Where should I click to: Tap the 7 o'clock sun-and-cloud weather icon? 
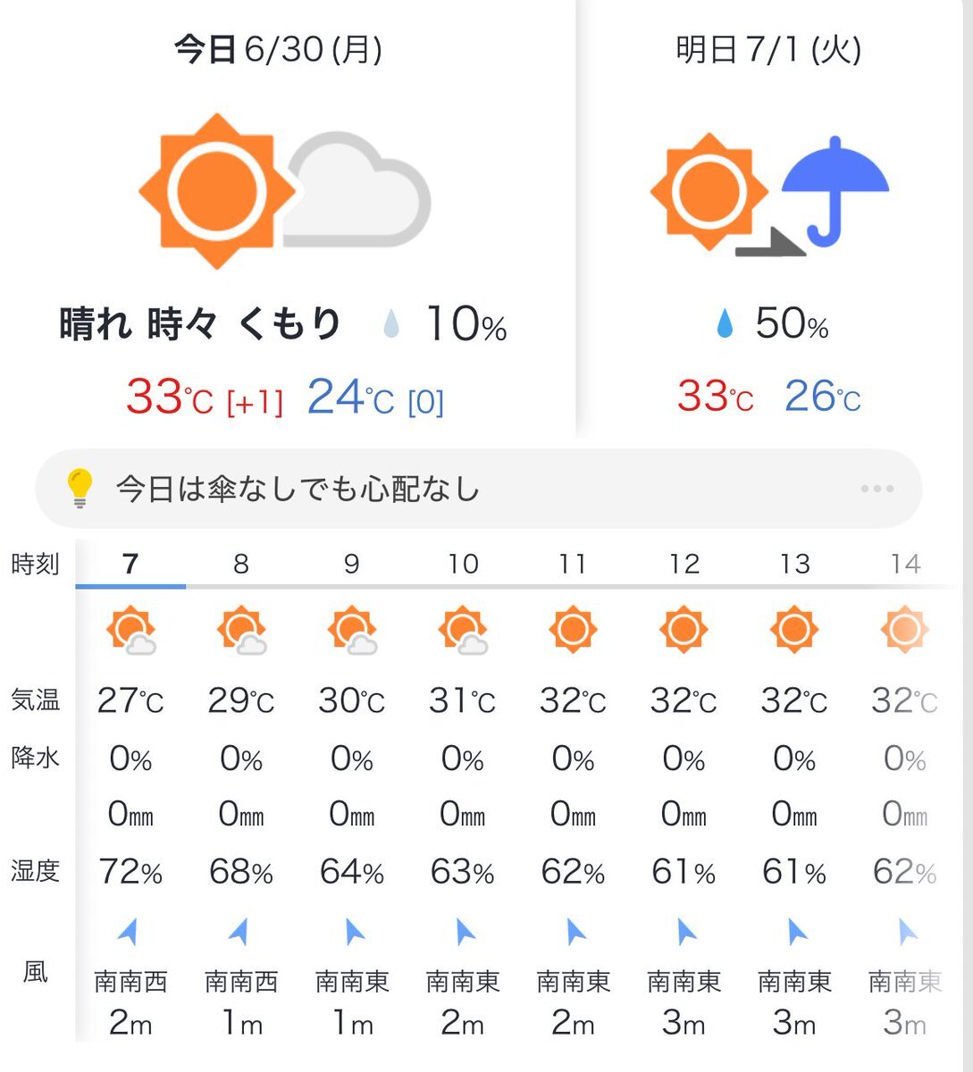pyautogui.click(x=130, y=631)
